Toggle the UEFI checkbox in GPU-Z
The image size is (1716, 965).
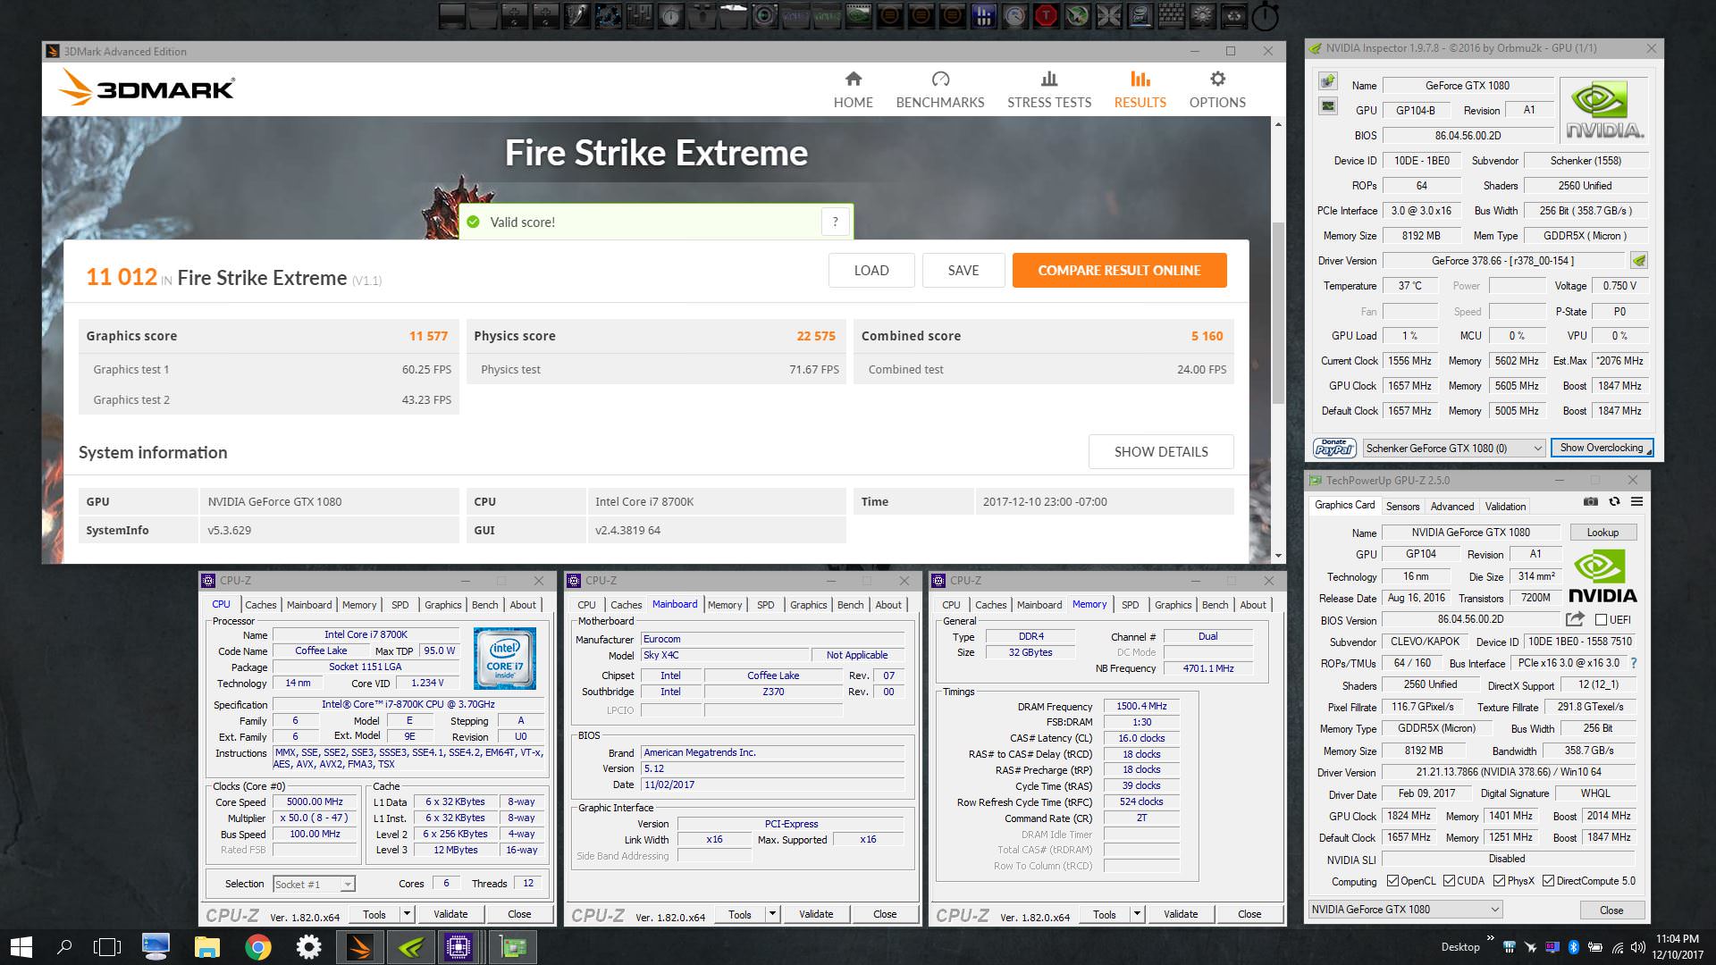1602,620
